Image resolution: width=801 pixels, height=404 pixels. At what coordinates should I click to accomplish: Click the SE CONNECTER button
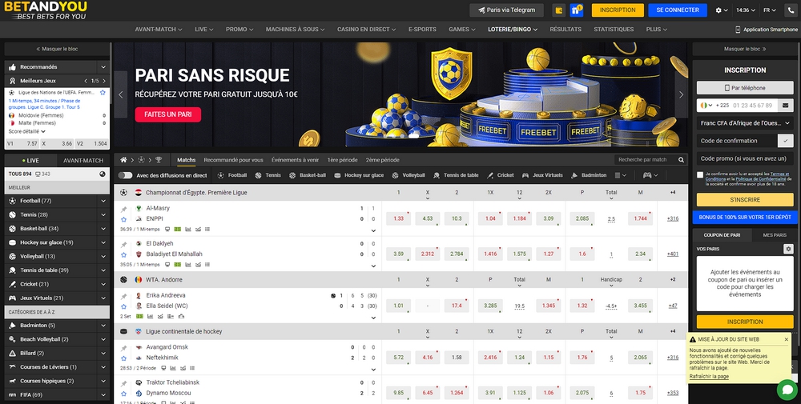678,10
